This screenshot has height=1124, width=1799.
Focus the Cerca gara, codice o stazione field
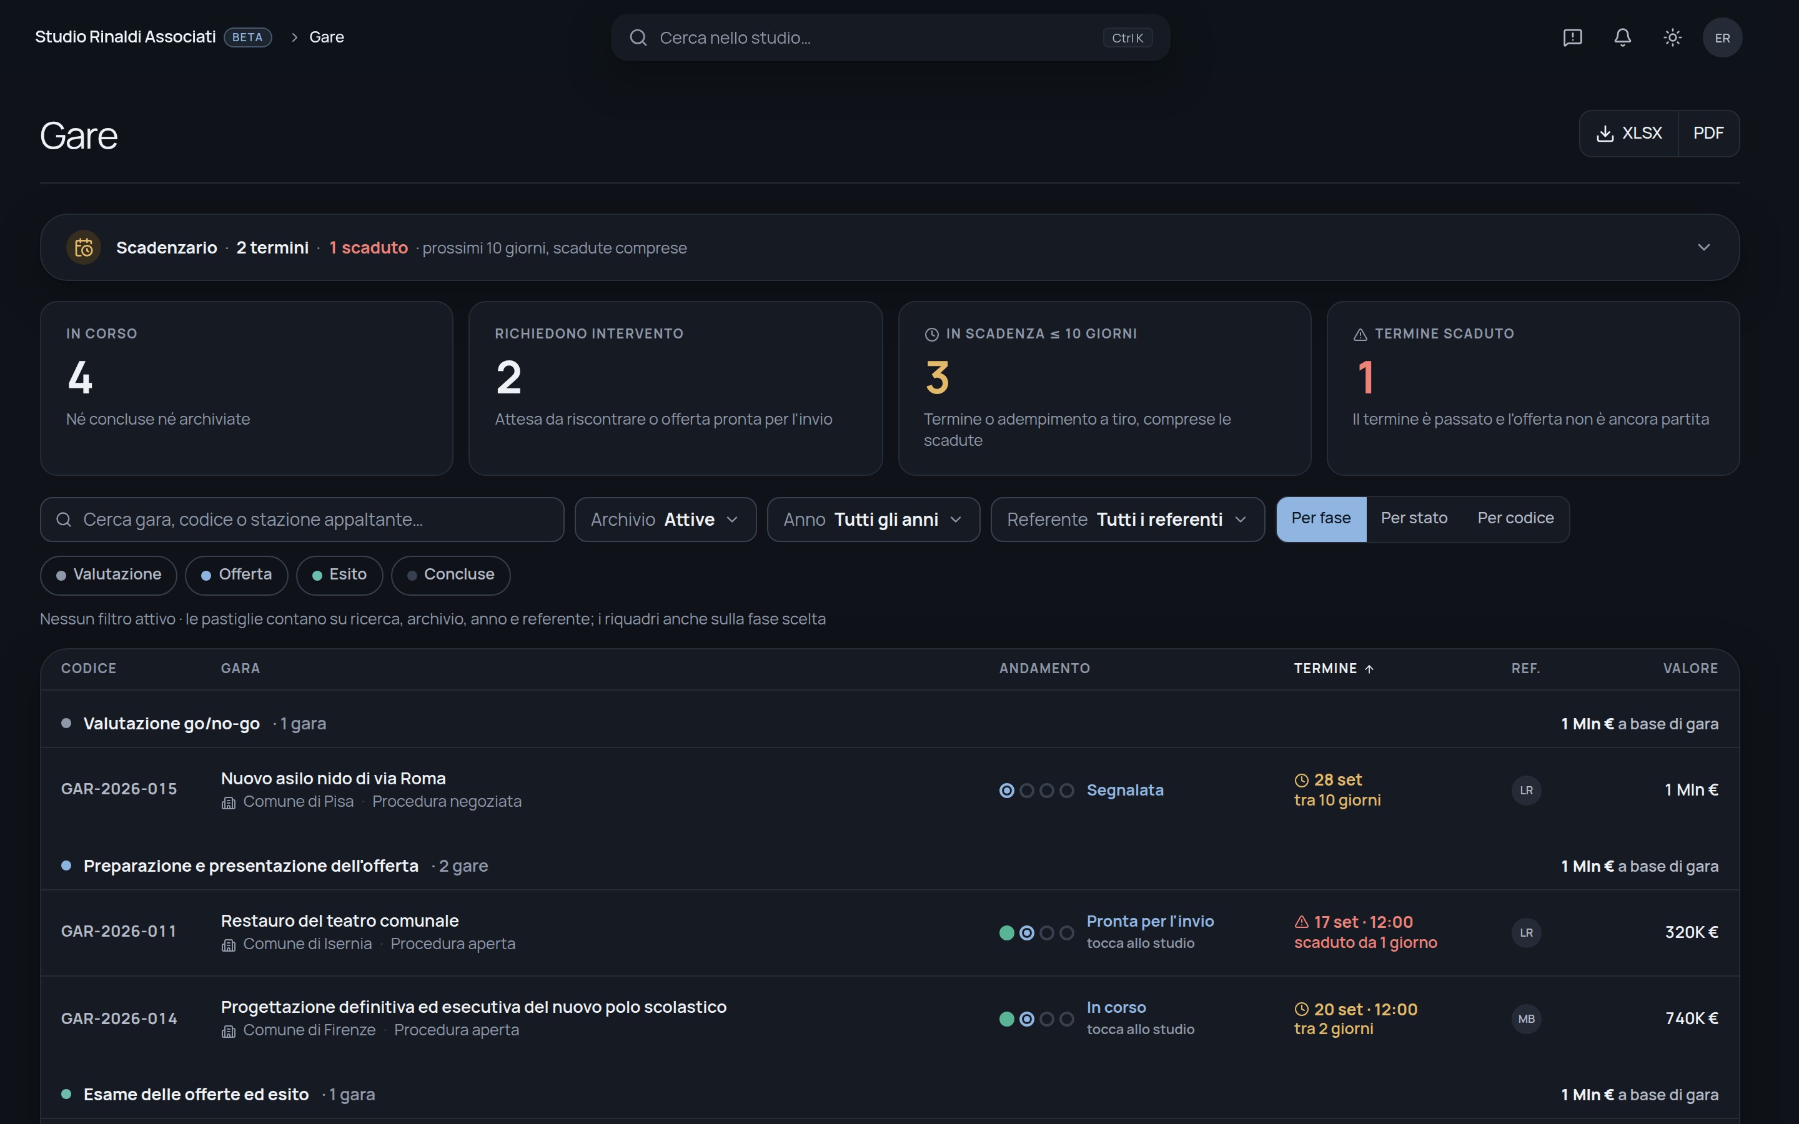(302, 520)
